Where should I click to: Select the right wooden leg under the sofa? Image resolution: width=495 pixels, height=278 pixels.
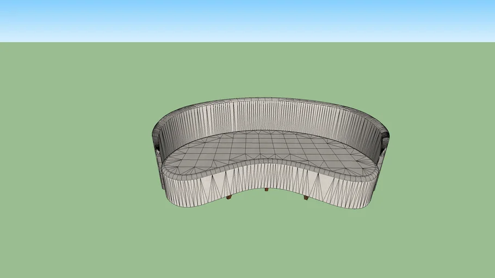pos(306,198)
